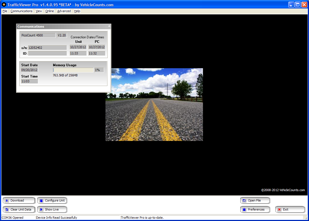Click the "Unit" column header

tap(78, 42)
